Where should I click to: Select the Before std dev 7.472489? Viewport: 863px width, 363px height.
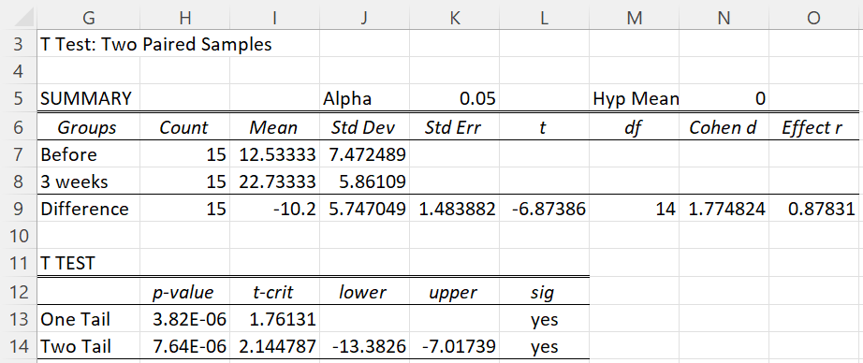(364, 154)
